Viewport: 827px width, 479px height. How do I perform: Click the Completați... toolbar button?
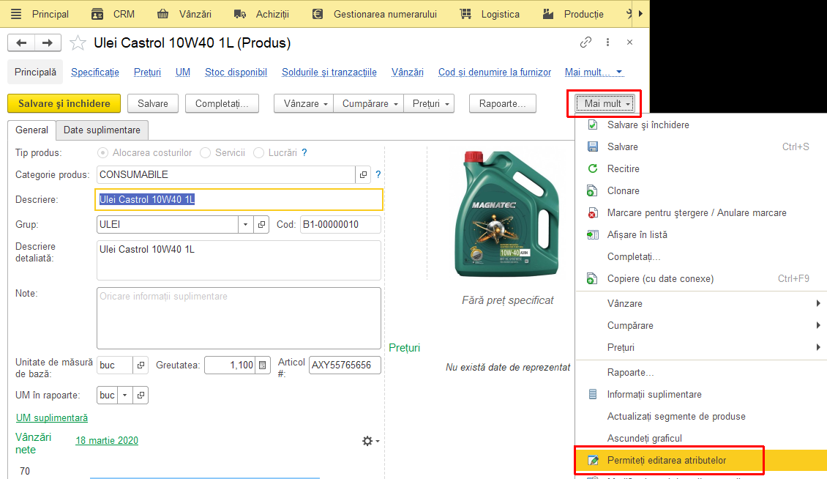point(222,103)
